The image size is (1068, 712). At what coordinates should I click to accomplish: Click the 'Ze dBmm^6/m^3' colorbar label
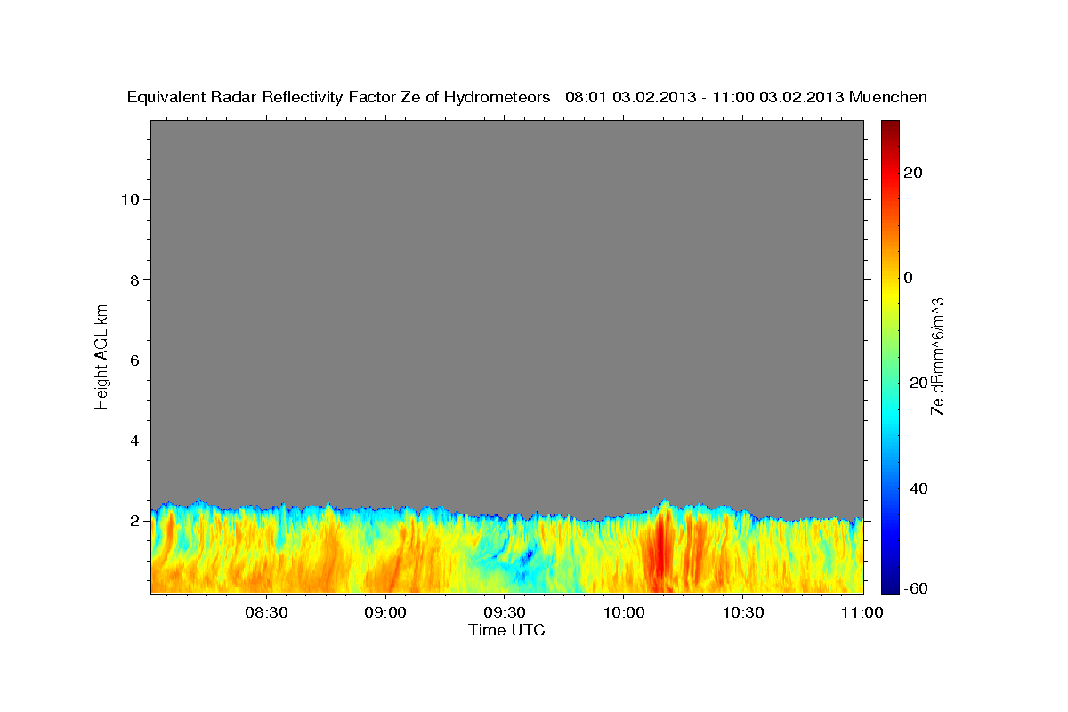click(938, 356)
